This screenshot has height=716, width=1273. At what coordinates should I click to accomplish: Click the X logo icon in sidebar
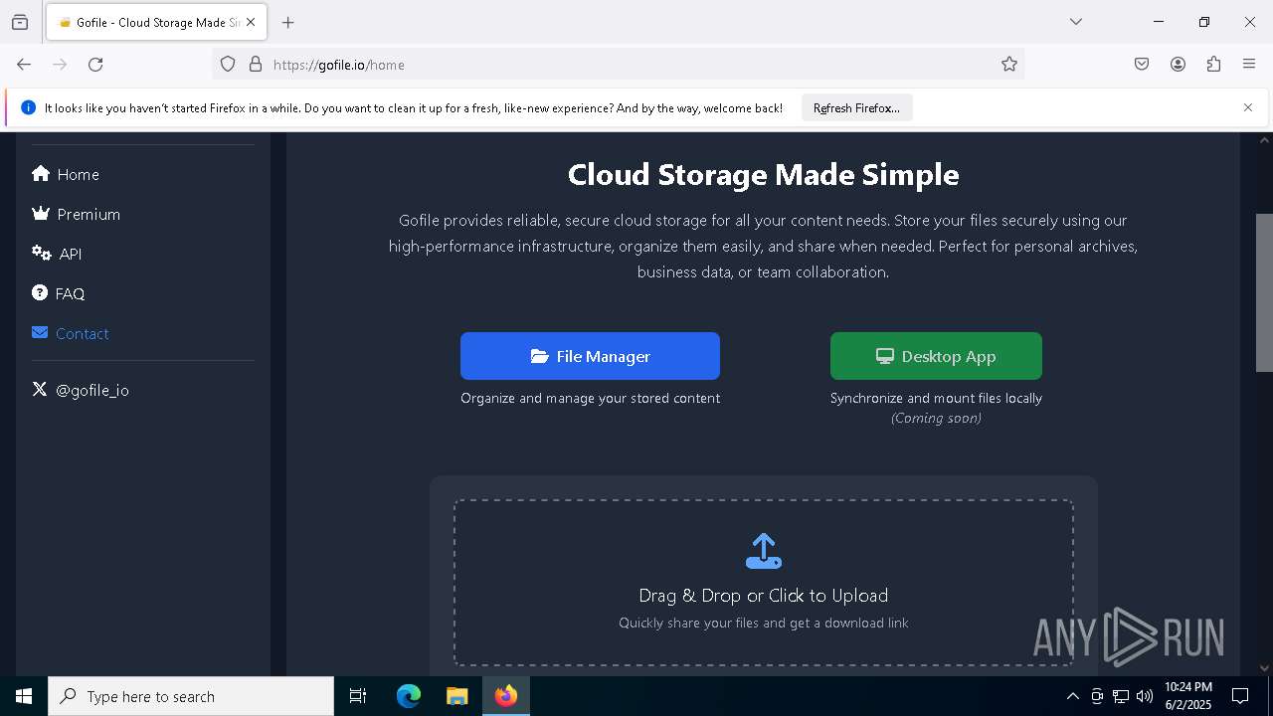(40, 389)
